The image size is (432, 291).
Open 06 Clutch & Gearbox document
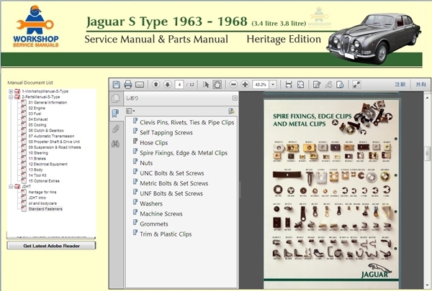click(x=46, y=131)
